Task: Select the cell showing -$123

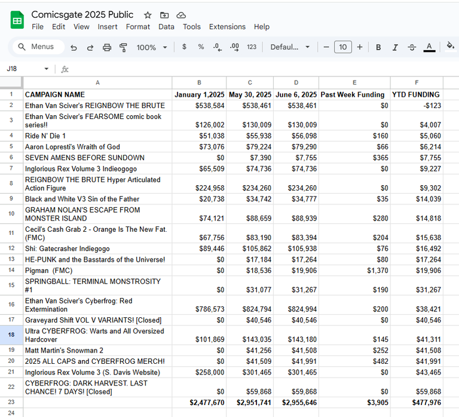Action: tap(417, 106)
